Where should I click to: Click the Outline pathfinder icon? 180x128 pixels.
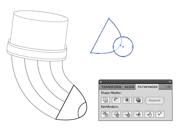[x=149, y=114]
